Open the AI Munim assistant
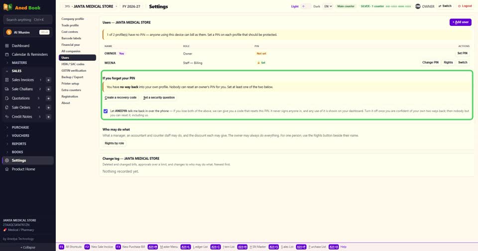This screenshot has height=251, width=478. click(28, 32)
